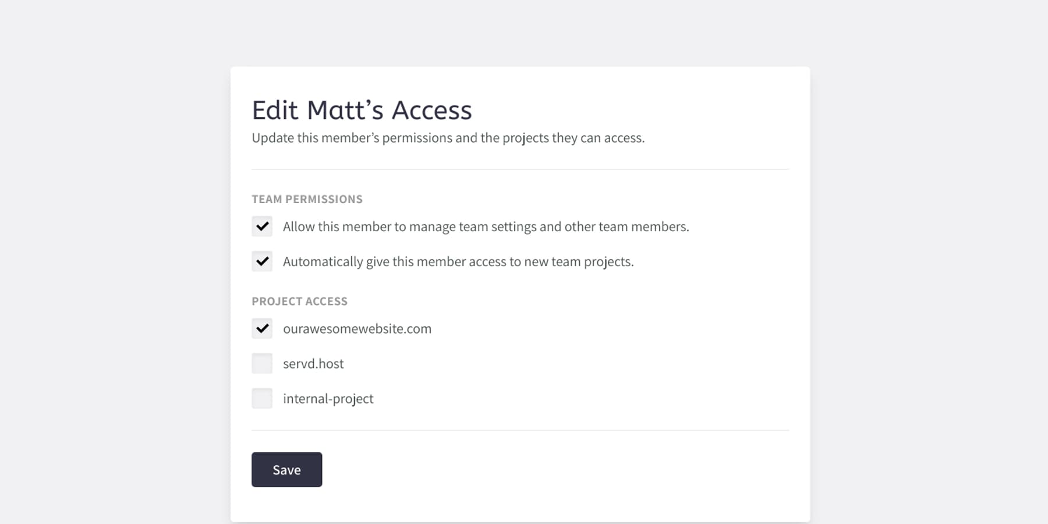The image size is (1048, 524).
Task: Click the word 'Access' in the page title
Action: pos(431,110)
